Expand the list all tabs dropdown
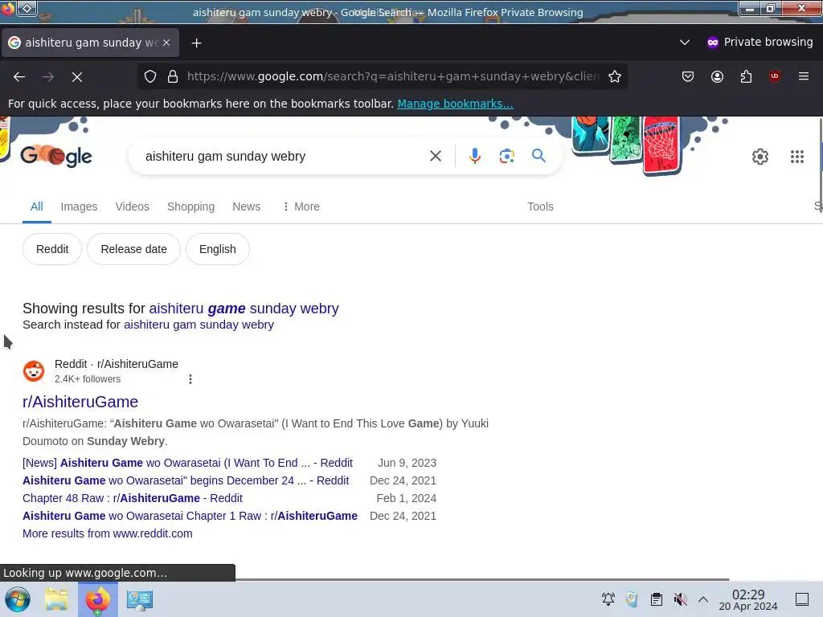This screenshot has height=617, width=823. [685, 43]
